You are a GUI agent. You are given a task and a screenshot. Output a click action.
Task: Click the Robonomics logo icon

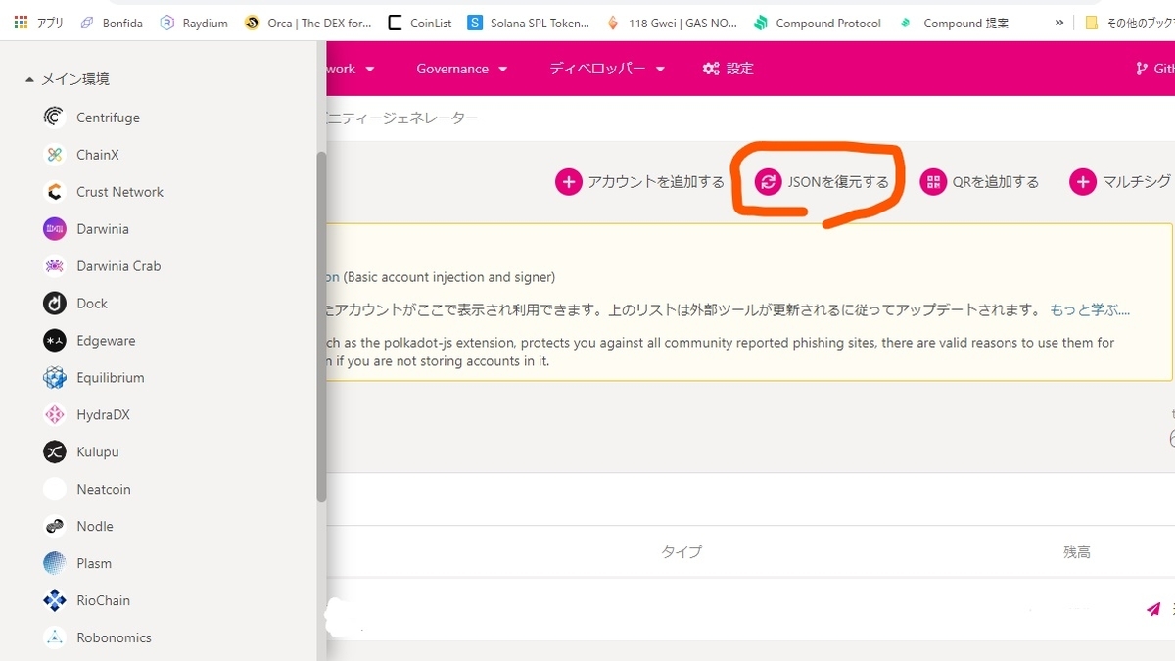pyautogui.click(x=55, y=638)
